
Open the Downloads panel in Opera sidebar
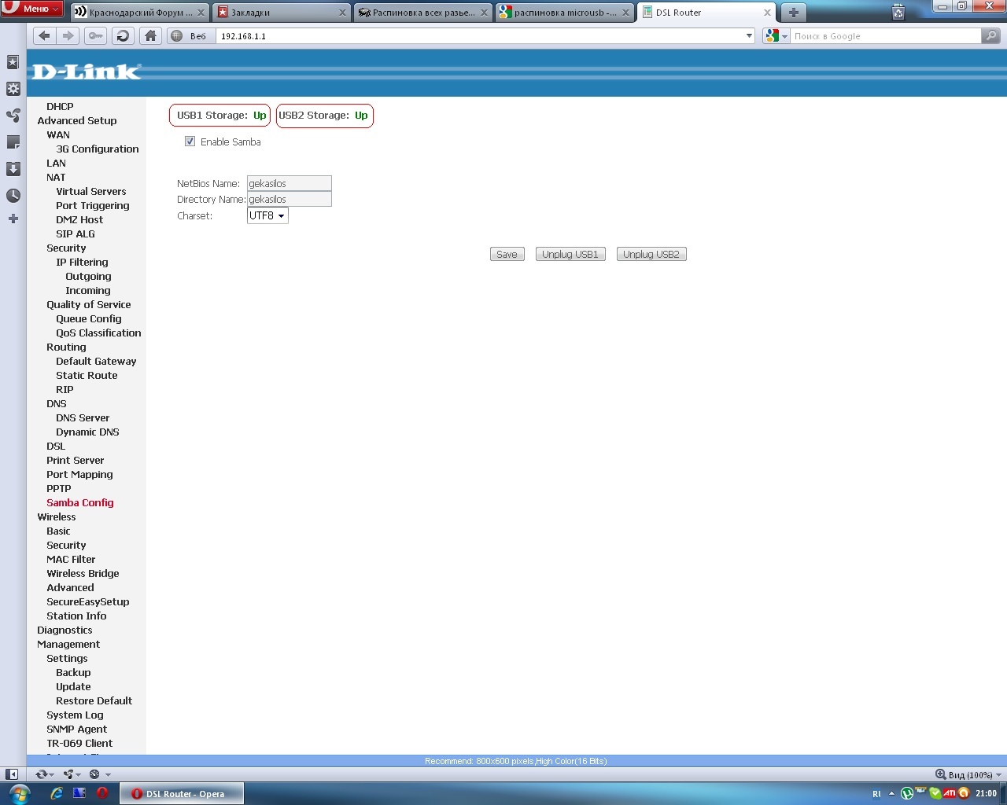[13, 169]
